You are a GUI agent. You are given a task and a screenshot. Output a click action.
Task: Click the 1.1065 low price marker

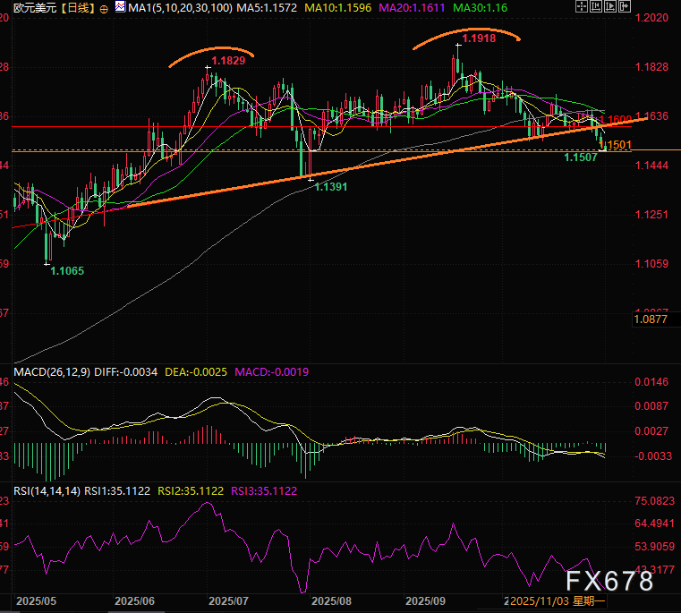[x=67, y=269]
